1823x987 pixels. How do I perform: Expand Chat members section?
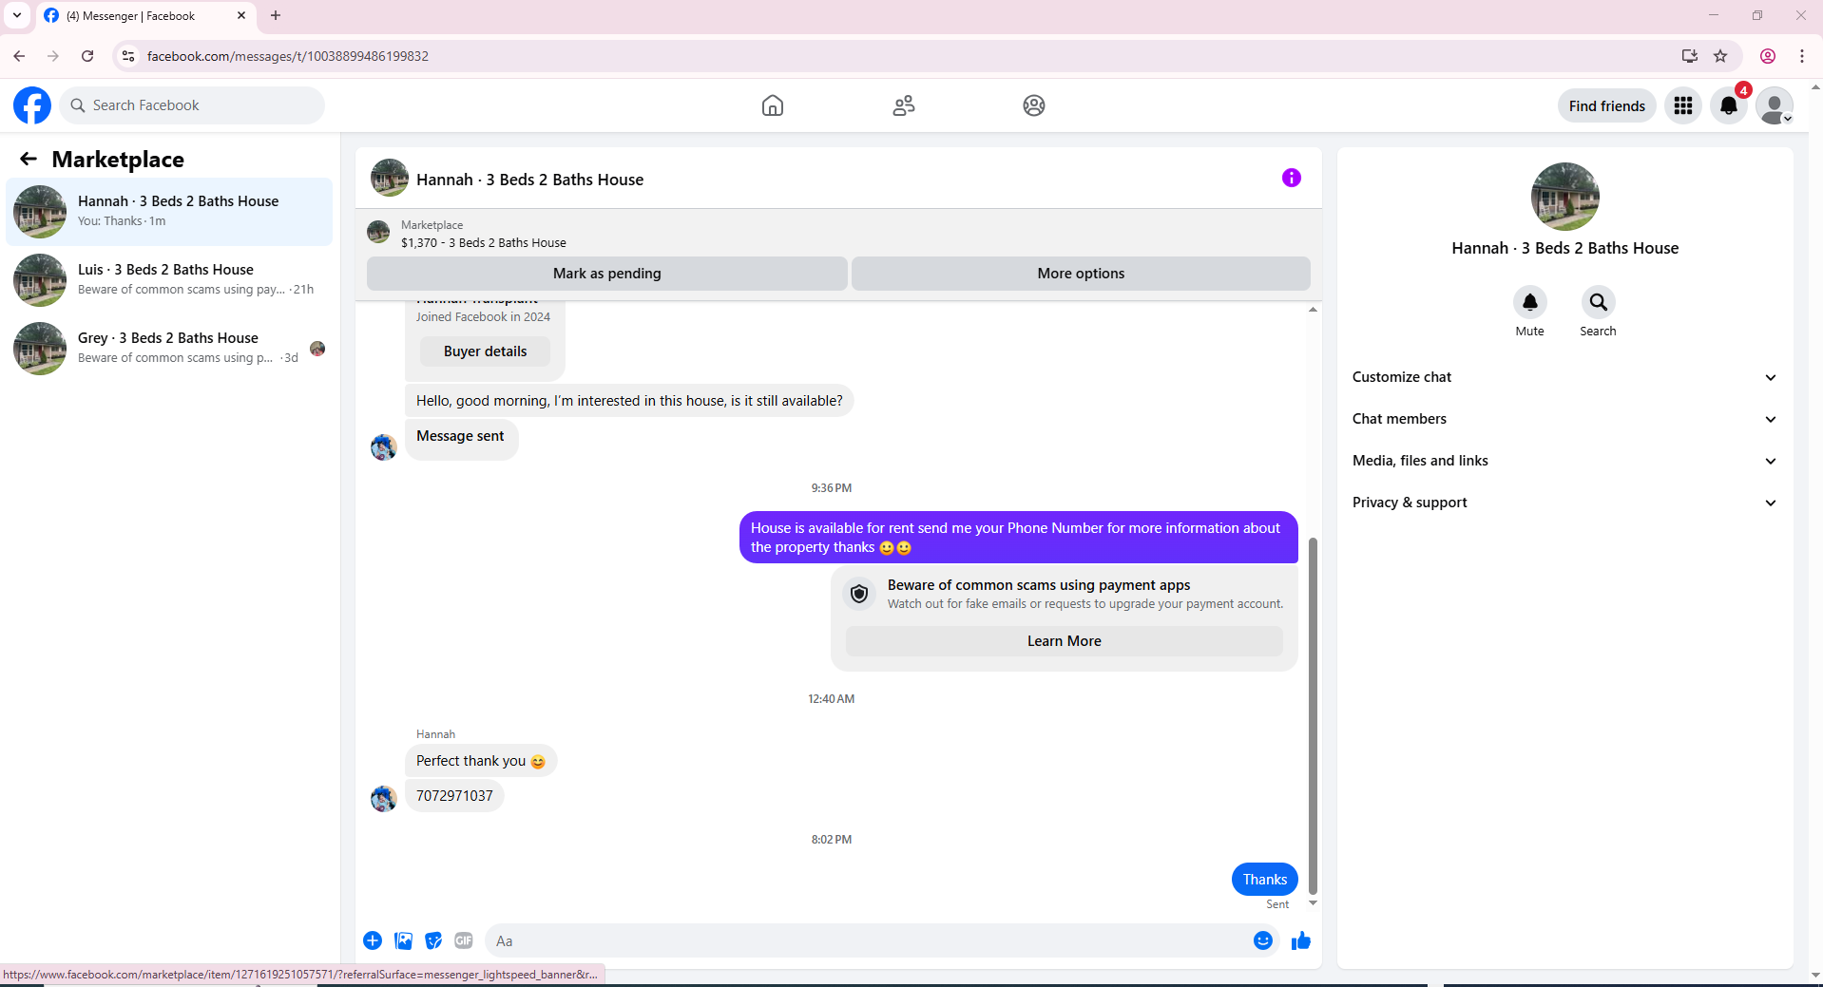pos(1564,419)
